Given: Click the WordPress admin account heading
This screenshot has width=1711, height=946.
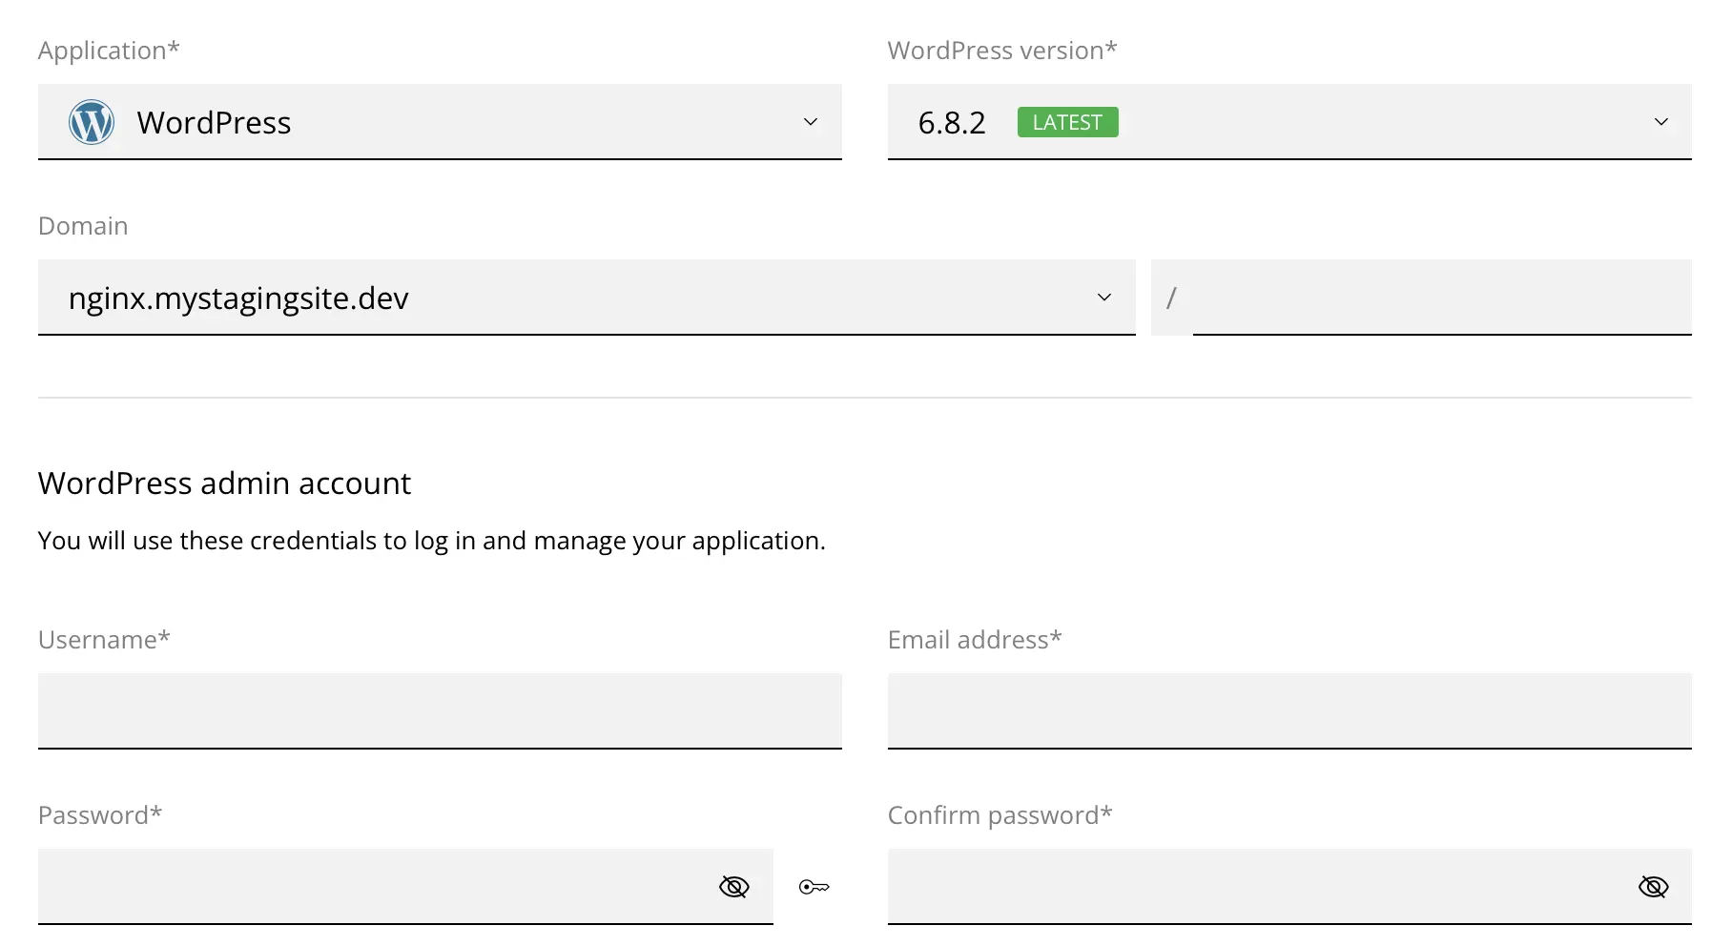Looking at the screenshot, I should (x=224, y=483).
